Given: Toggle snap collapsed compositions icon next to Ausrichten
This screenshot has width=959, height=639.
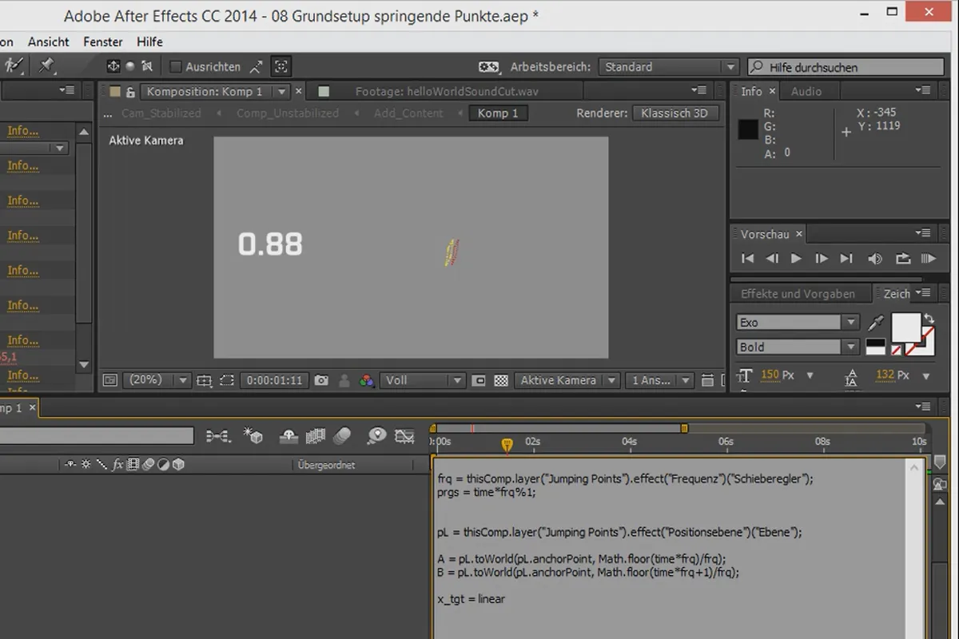Looking at the screenshot, I should (x=256, y=67).
